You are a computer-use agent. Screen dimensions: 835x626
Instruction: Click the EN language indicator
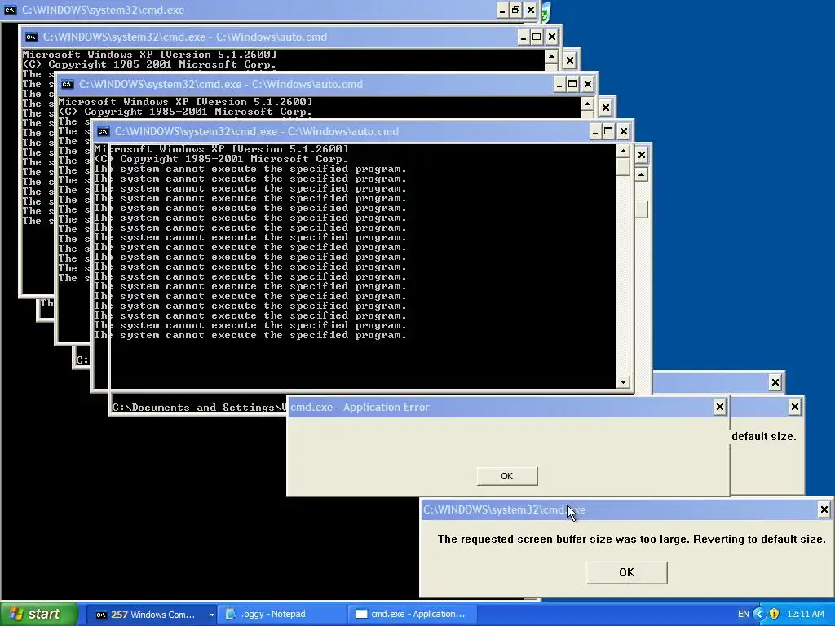(744, 614)
